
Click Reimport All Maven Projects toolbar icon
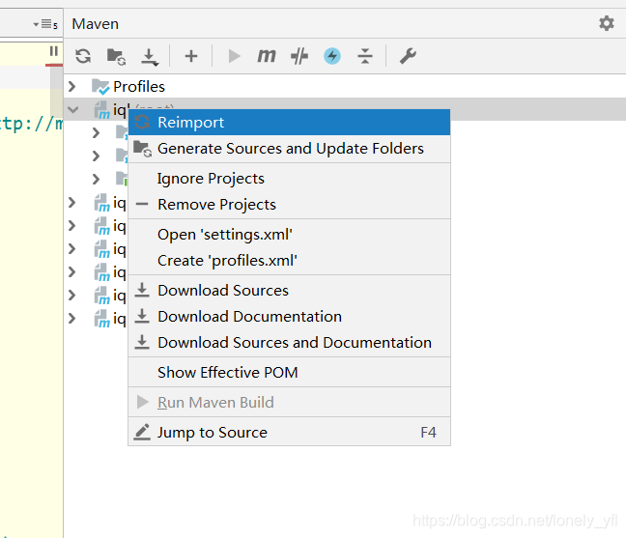pyautogui.click(x=83, y=56)
